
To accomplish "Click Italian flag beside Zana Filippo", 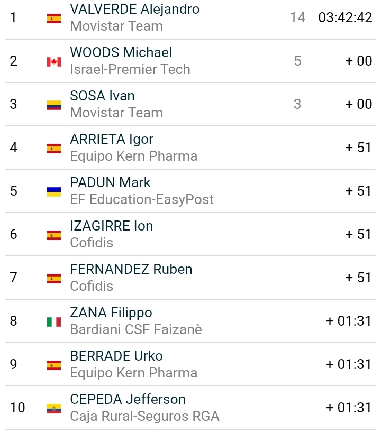I will tap(54, 322).
